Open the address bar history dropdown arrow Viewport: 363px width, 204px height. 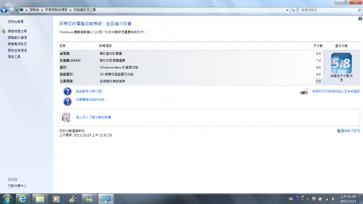point(288,10)
